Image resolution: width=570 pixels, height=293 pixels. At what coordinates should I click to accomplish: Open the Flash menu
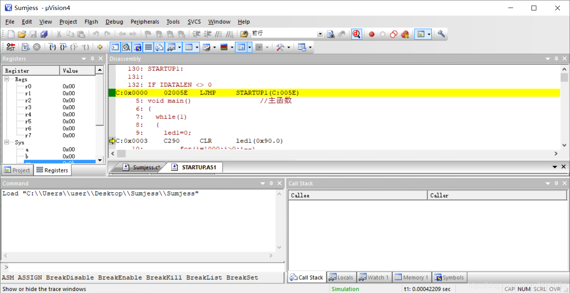pos(91,22)
